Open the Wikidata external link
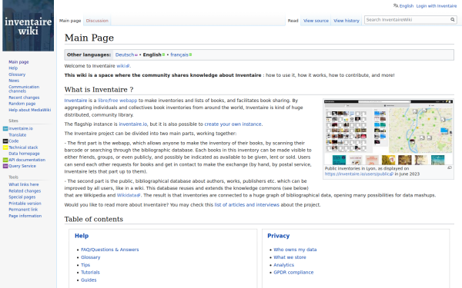This screenshot has width=462, height=288. click(128, 195)
